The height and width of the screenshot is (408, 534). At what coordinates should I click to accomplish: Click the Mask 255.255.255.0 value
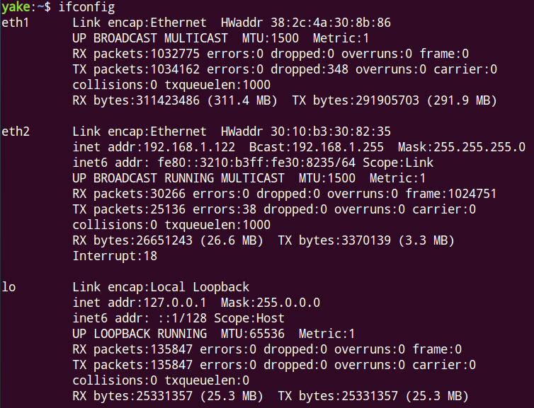click(462, 147)
